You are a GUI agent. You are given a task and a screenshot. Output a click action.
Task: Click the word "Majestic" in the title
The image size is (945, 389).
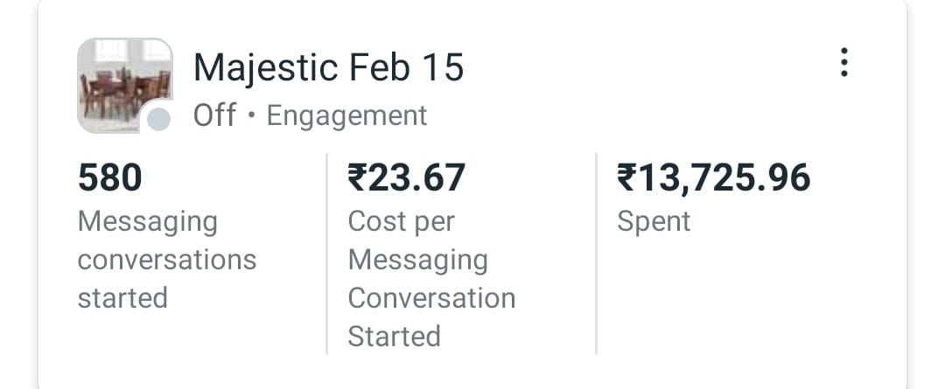pyautogui.click(x=264, y=68)
